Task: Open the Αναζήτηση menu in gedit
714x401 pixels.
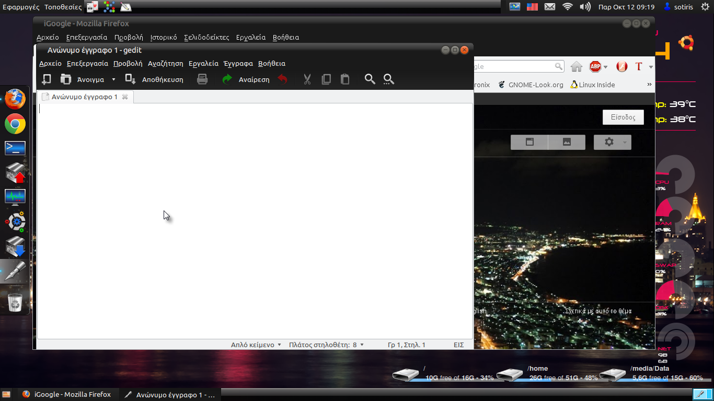Action: (x=165, y=63)
